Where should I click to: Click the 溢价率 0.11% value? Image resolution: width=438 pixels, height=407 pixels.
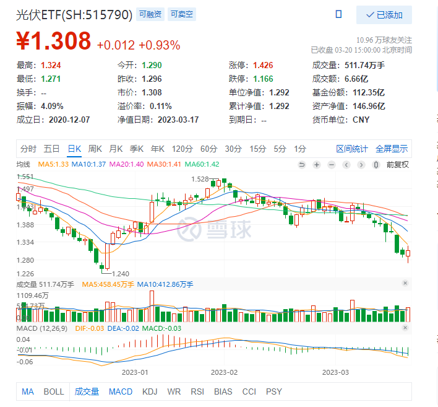click(x=161, y=106)
